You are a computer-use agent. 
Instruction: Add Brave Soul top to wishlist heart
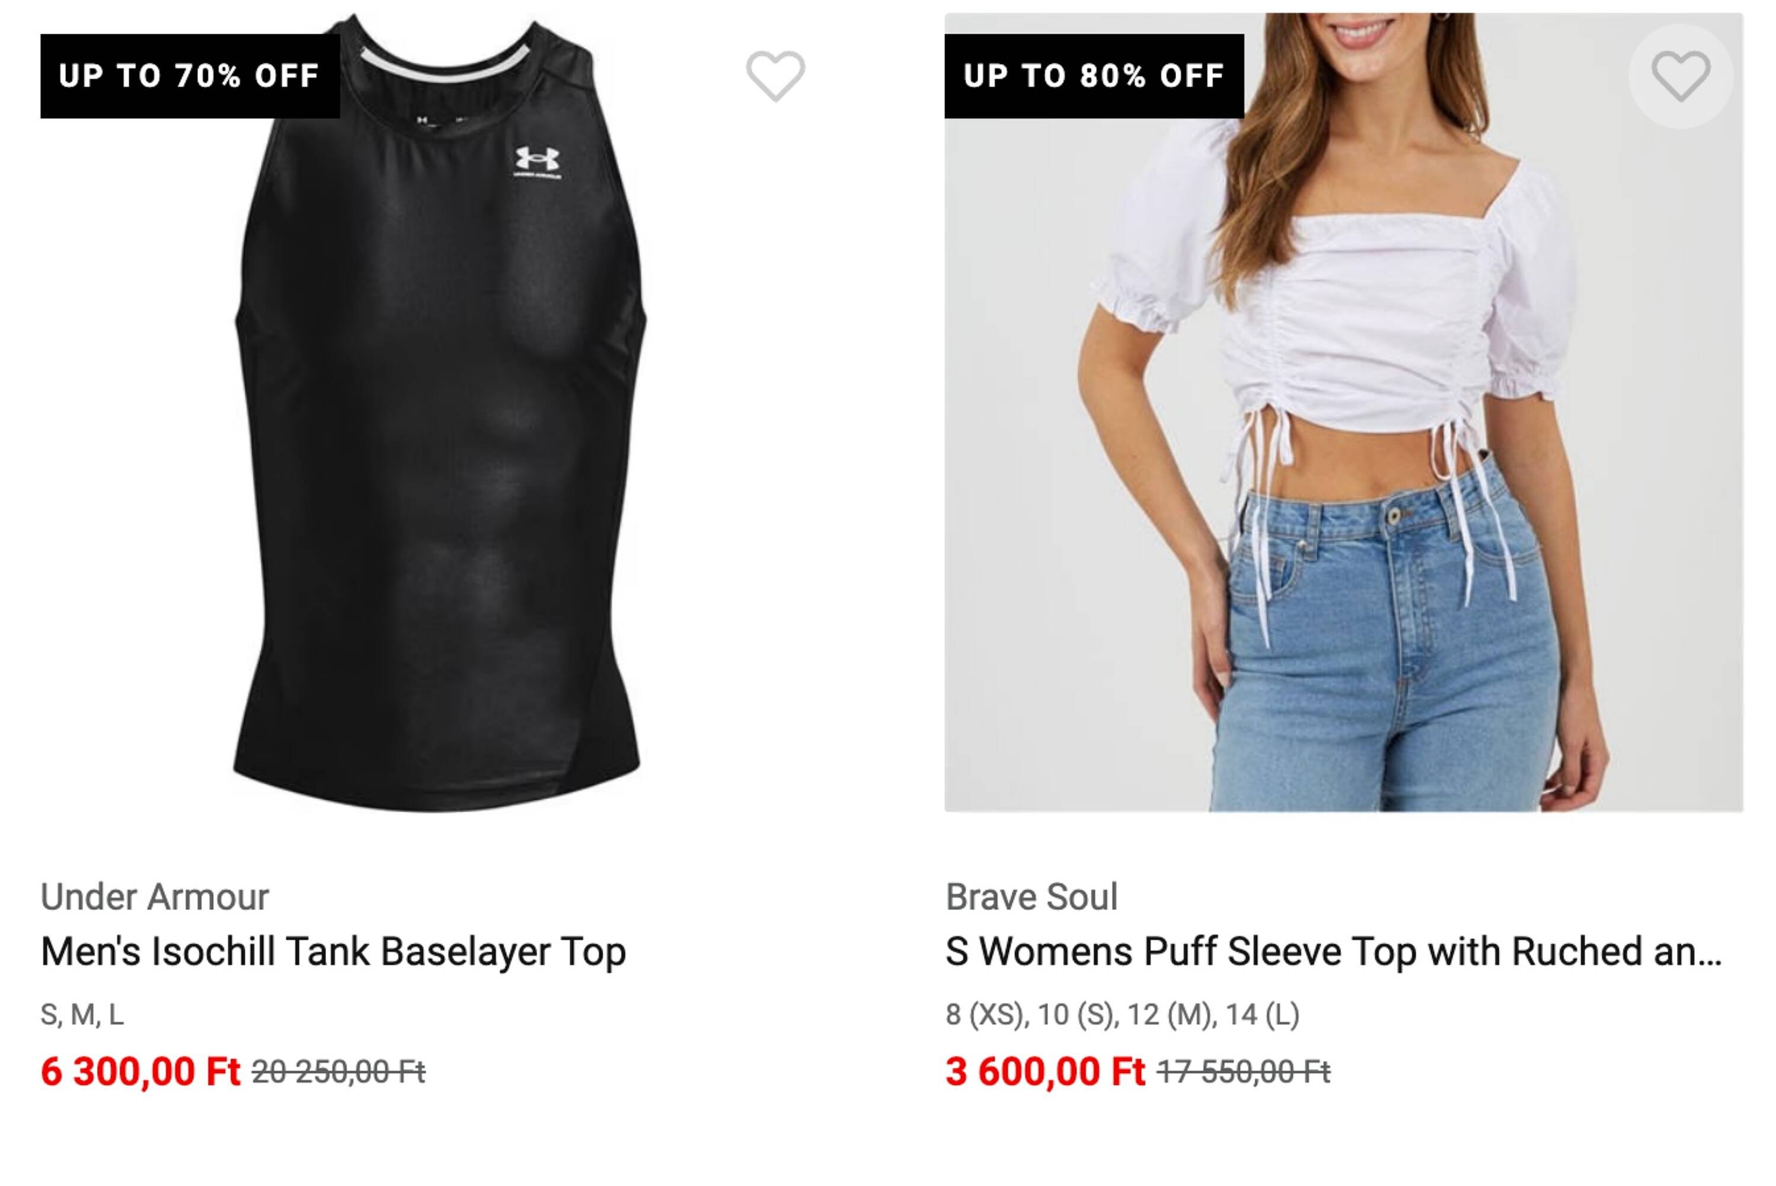pos(1680,76)
